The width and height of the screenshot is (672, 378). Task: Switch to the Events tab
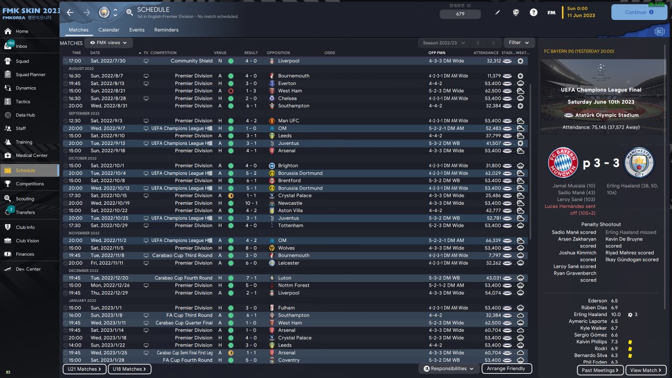pos(136,30)
